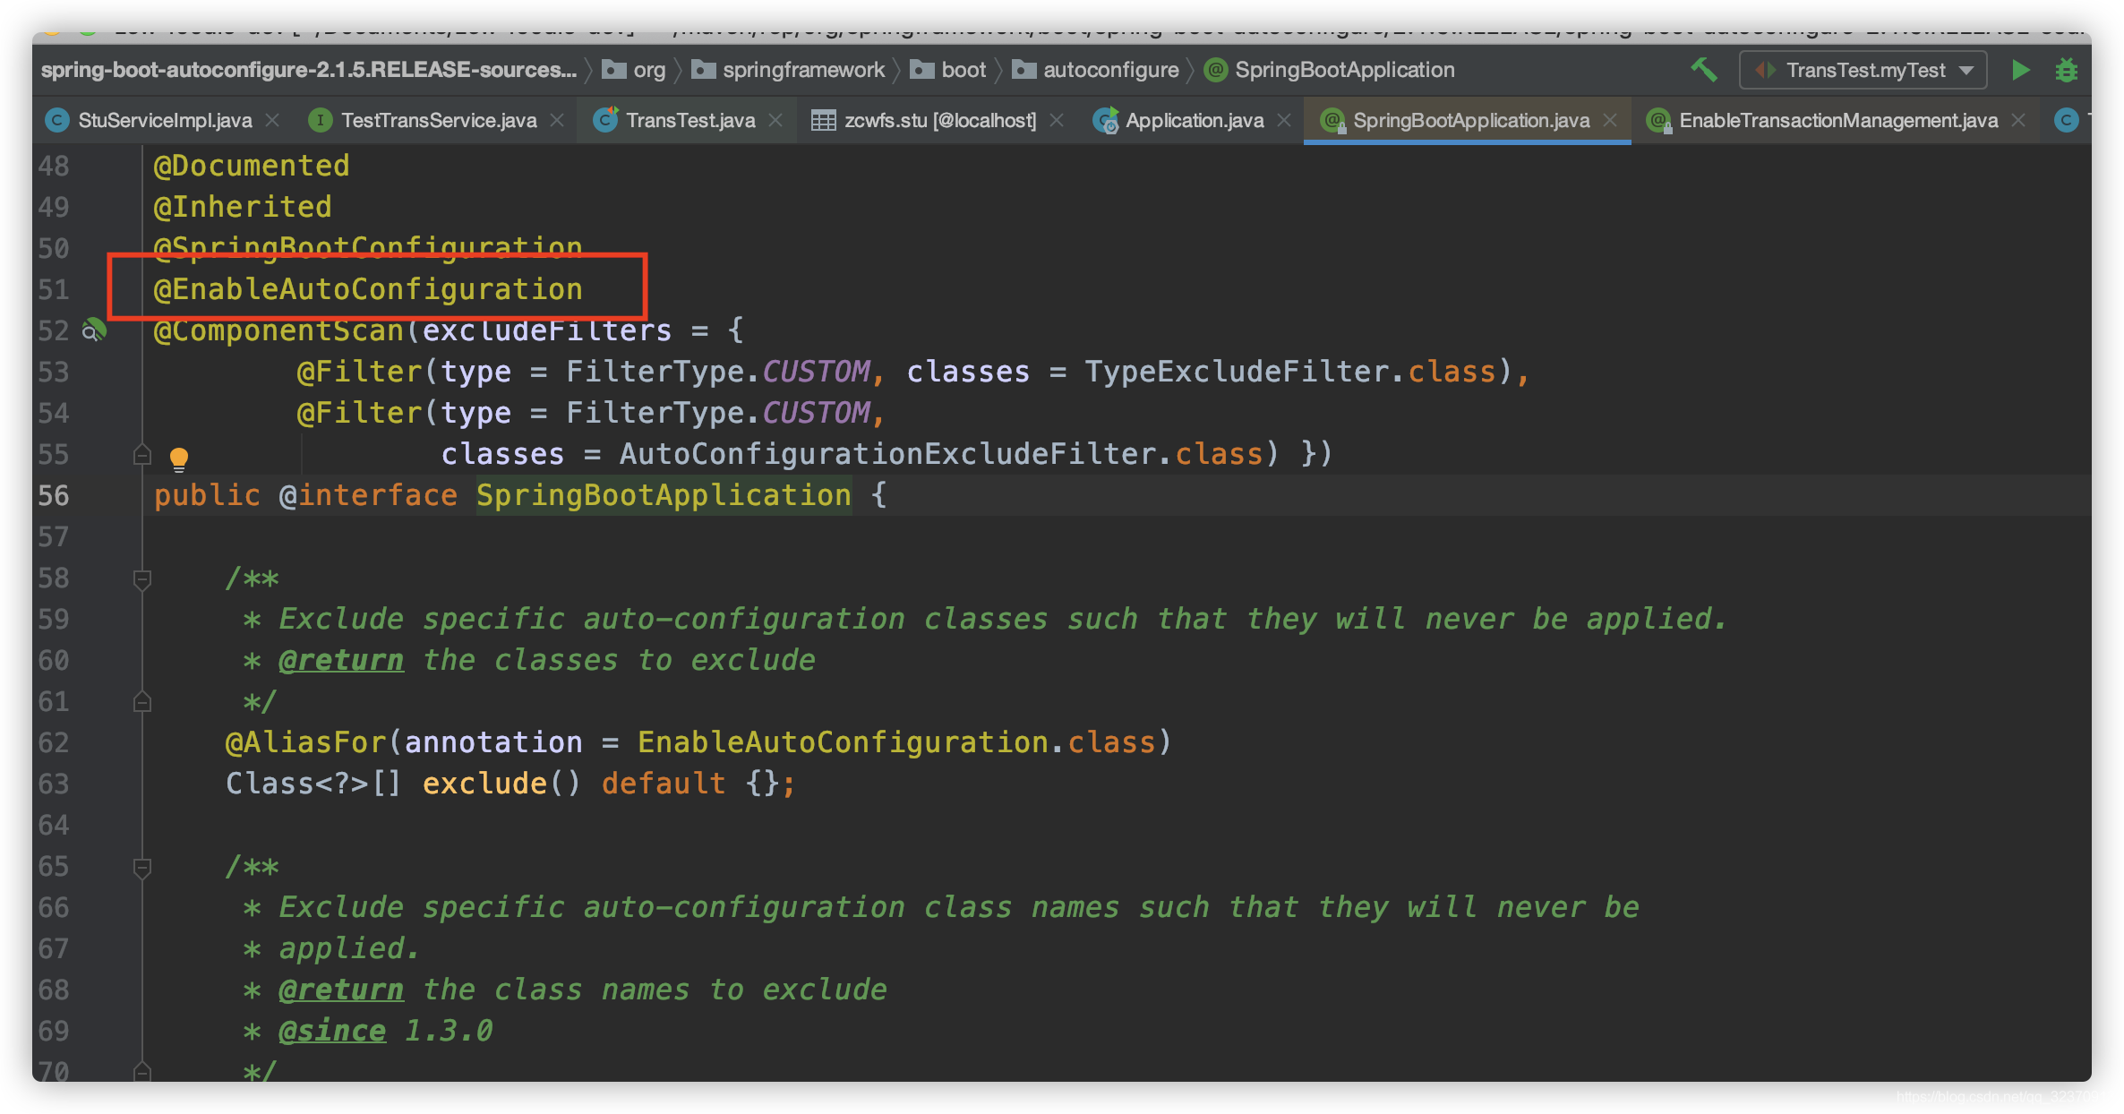Click the Debug bug icon

tap(2067, 70)
